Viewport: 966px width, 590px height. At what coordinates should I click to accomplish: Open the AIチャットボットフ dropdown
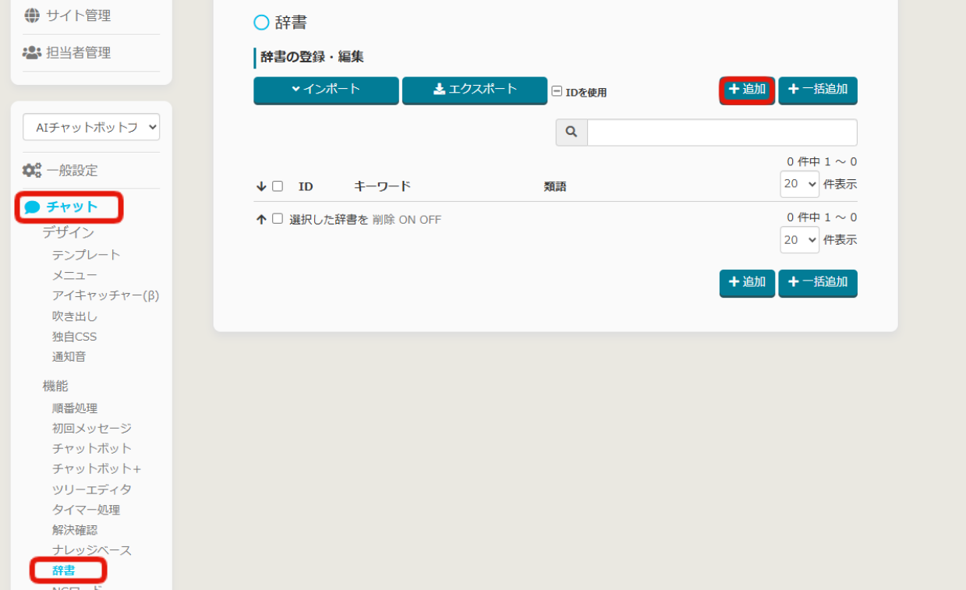91,127
